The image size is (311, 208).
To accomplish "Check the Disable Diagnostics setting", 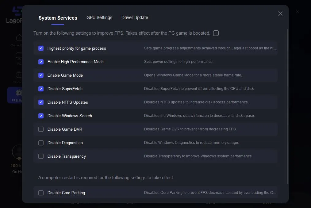I will point(41,143).
